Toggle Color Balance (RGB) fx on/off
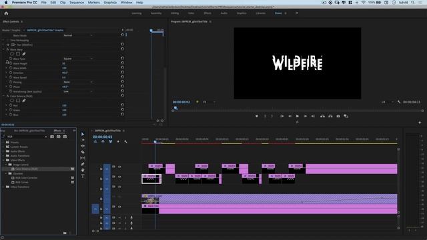The image size is (427, 240). click(7, 96)
